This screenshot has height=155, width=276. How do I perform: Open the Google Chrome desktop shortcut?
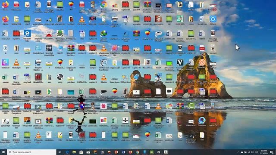pyautogui.click(x=103, y=4)
